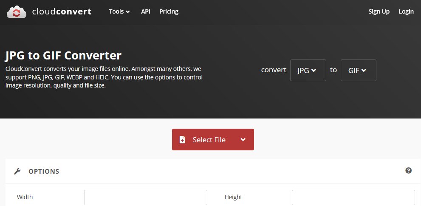The width and height of the screenshot is (421, 206).
Task: Click the Select File button
Action: point(213,140)
